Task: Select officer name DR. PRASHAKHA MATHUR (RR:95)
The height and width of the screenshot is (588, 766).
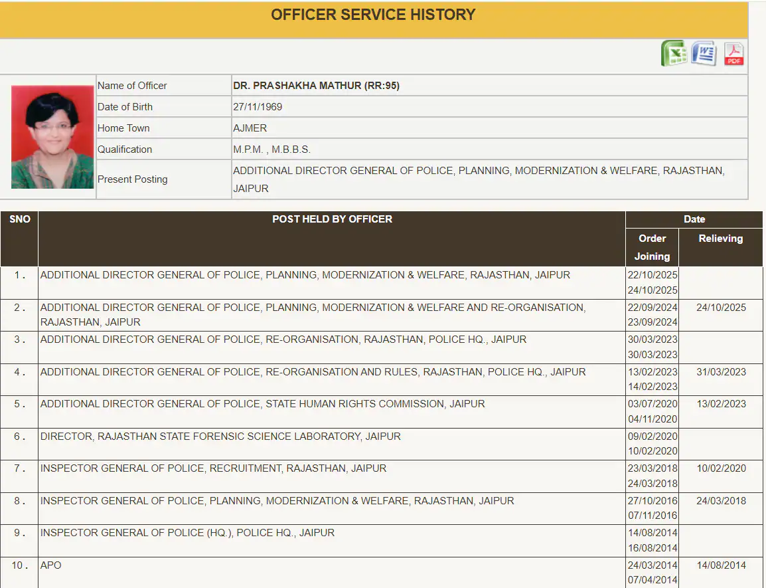Action: tap(316, 86)
